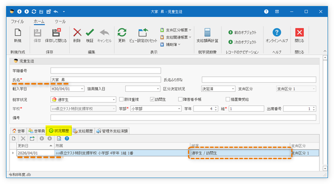The image size is (334, 184).
Task: Toggle the 肢体重複 checkbox
Action: [121, 99]
